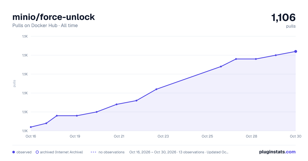
Task: Click the pluginstats.com link
Action: coord(277,152)
